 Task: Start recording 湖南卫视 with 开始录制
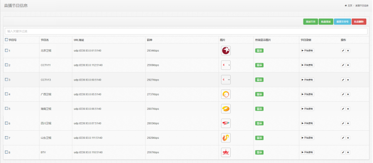(x=307, y=109)
